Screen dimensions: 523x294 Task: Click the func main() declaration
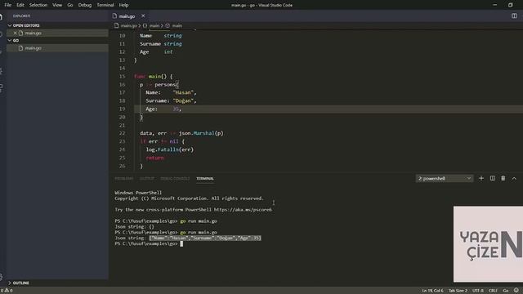153,76
